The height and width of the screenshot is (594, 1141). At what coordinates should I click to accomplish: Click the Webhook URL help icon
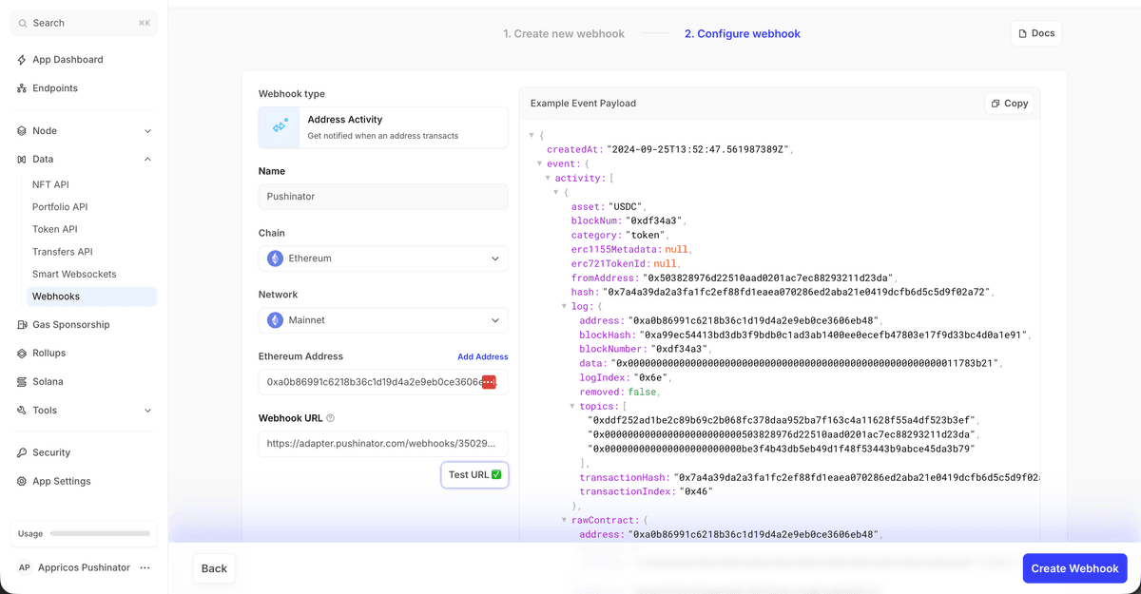tap(330, 418)
